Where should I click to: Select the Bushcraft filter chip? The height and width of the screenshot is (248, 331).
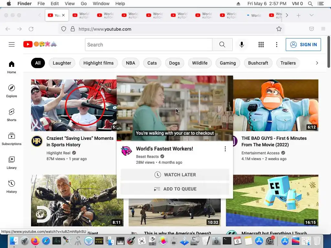click(x=258, y=63)
